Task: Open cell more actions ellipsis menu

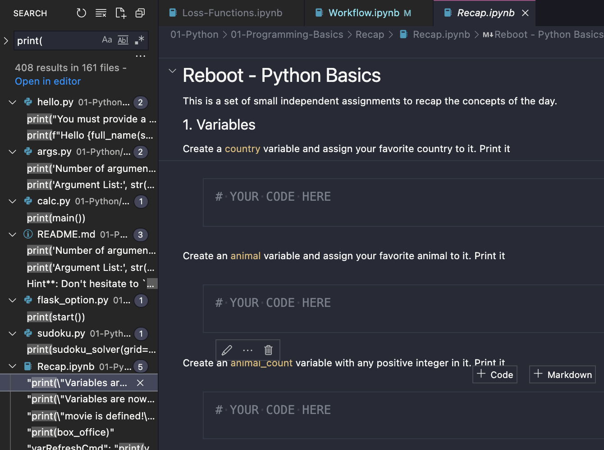Action: tap(248, 350)
